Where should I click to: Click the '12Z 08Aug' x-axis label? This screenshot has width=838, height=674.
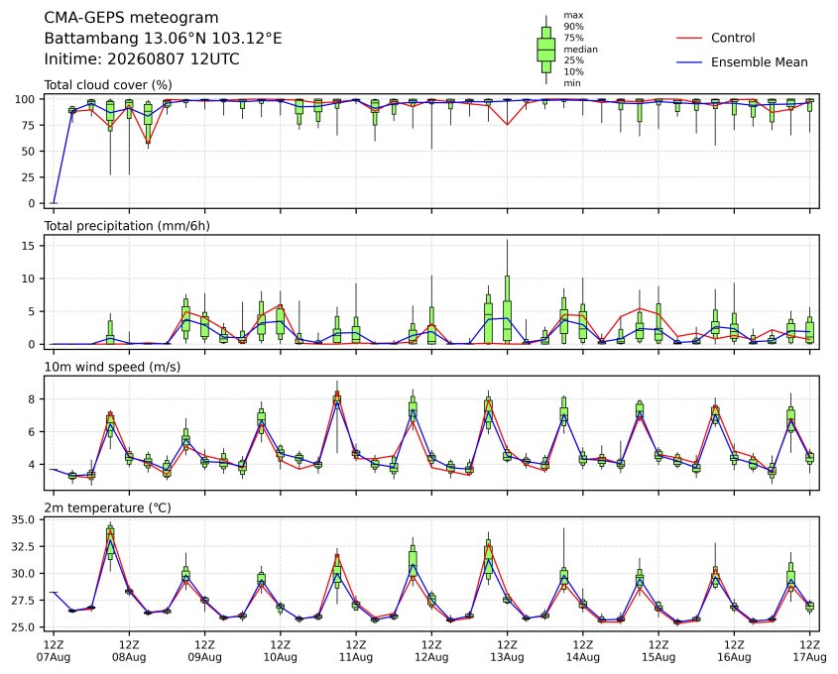tap(129, 650)
